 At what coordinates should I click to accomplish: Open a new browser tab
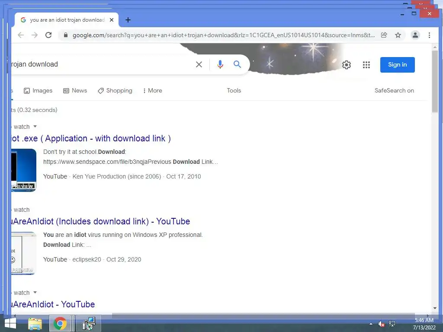pos(128,20)
